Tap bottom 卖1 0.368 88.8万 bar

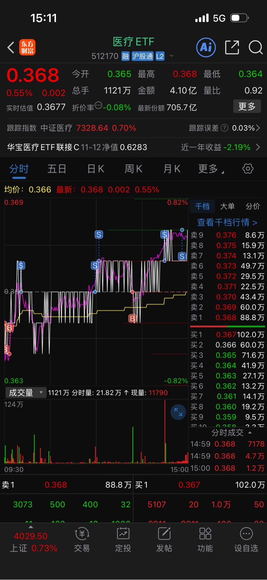click(x=66, y=485)
